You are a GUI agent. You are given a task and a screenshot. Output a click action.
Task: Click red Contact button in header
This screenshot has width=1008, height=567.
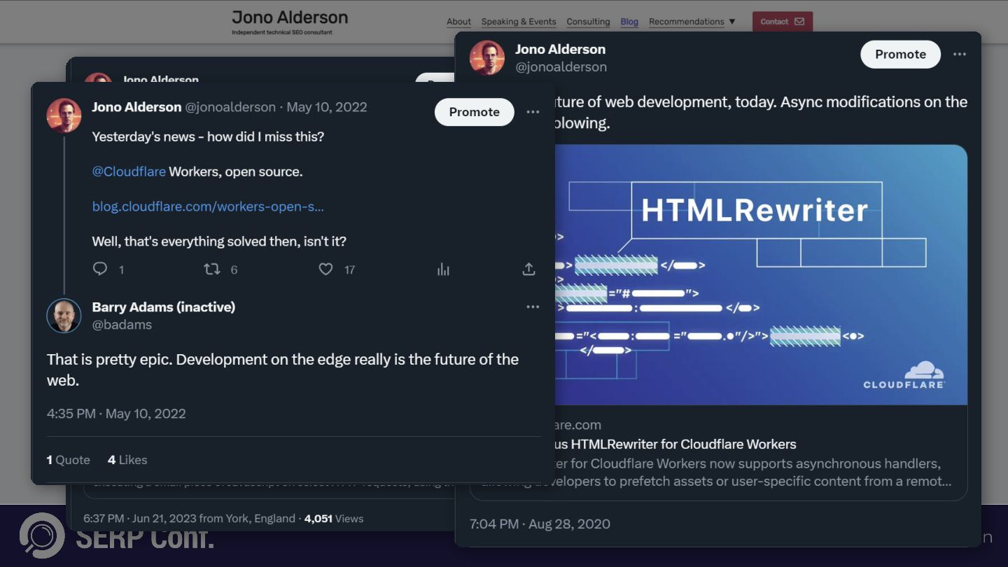click(783, 22)
